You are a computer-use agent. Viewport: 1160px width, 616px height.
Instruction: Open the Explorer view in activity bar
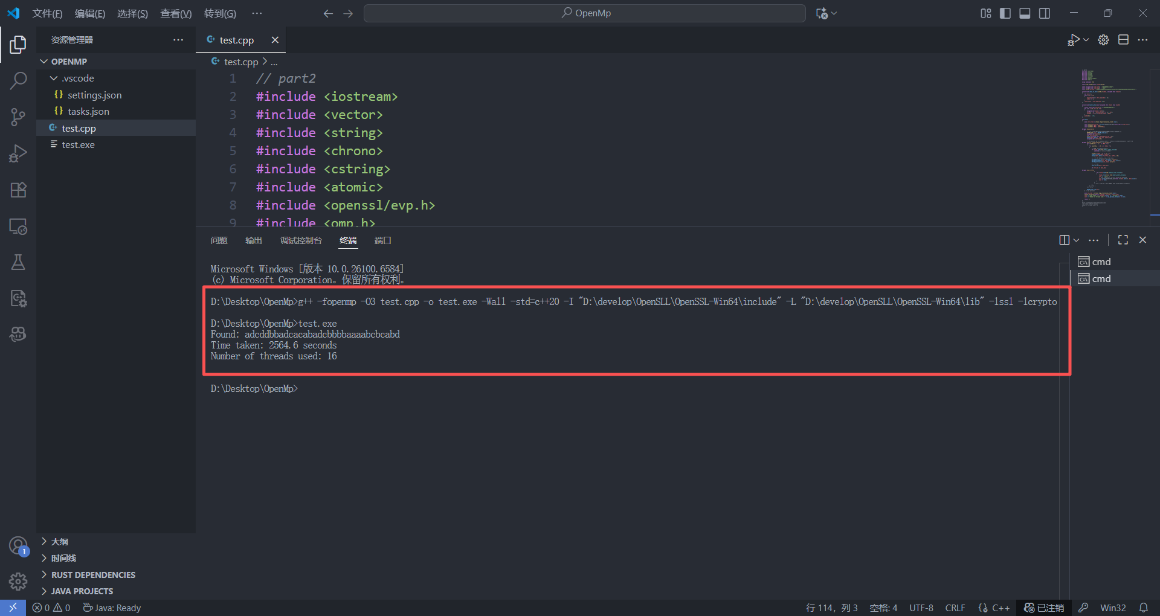[x=18, y=44]
